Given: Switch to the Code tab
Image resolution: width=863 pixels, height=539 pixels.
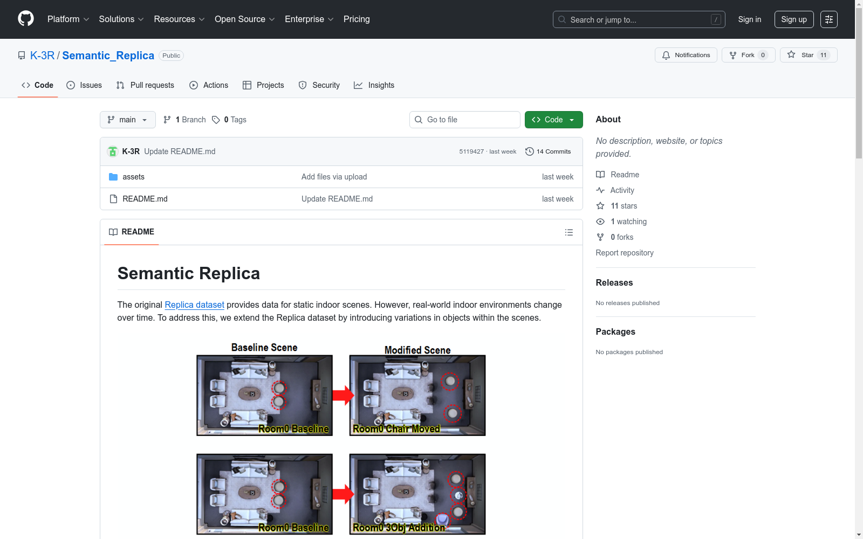Looking at the screenshot, I should pos(38,85).
